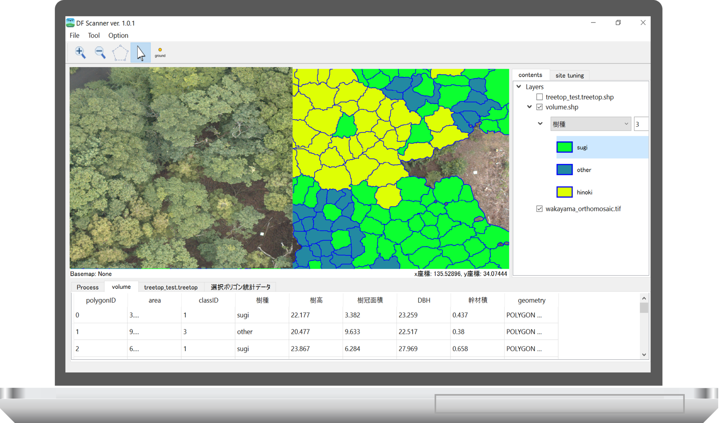Image resolution: width=720 pixels, height=423 pixels.
Task: Switch to the treetop_test.treetop tab
Action: (171, 287)
